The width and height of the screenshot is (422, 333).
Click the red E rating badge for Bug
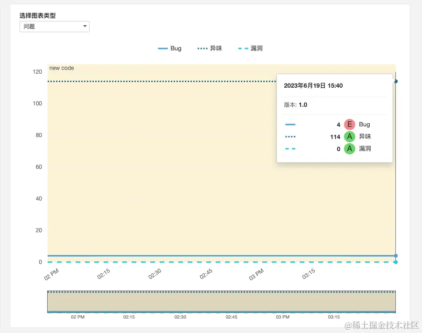click(349, 124)
